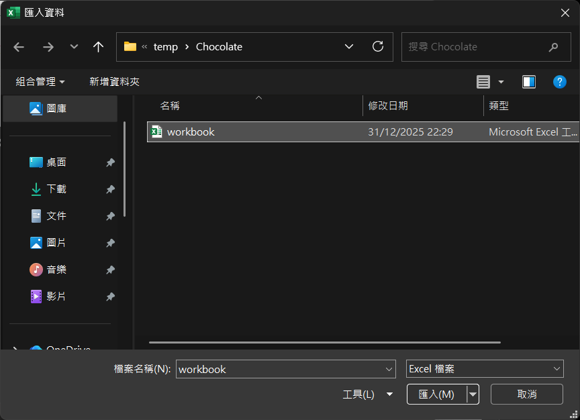This screenshot has width=580, height=420.
Task: Open the 組合管理 organize menu
Action: point(40,82)
